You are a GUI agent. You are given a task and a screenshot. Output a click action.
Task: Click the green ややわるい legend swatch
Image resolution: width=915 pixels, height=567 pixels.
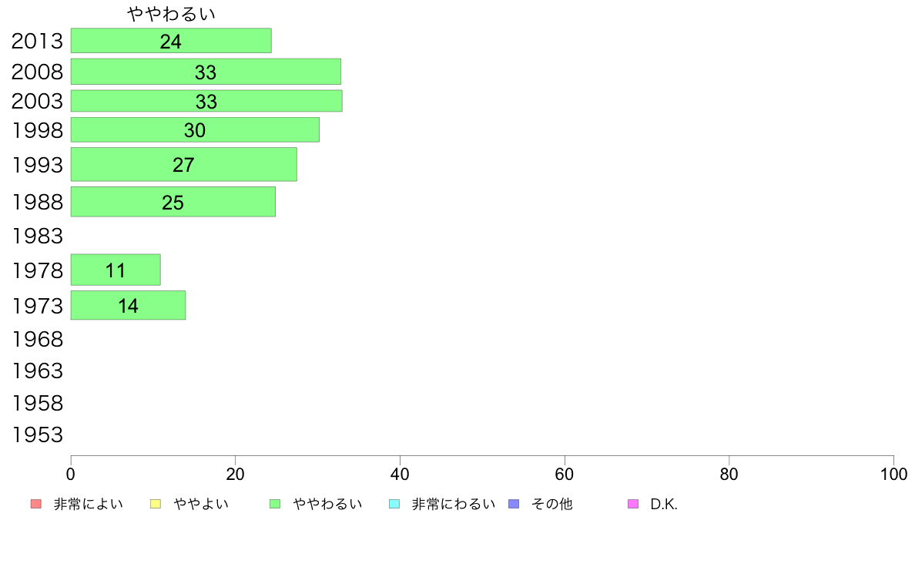[275, 504]
